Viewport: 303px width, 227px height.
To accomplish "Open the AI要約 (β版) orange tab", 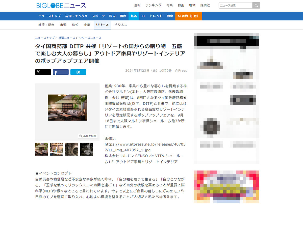I will point(189,16).
